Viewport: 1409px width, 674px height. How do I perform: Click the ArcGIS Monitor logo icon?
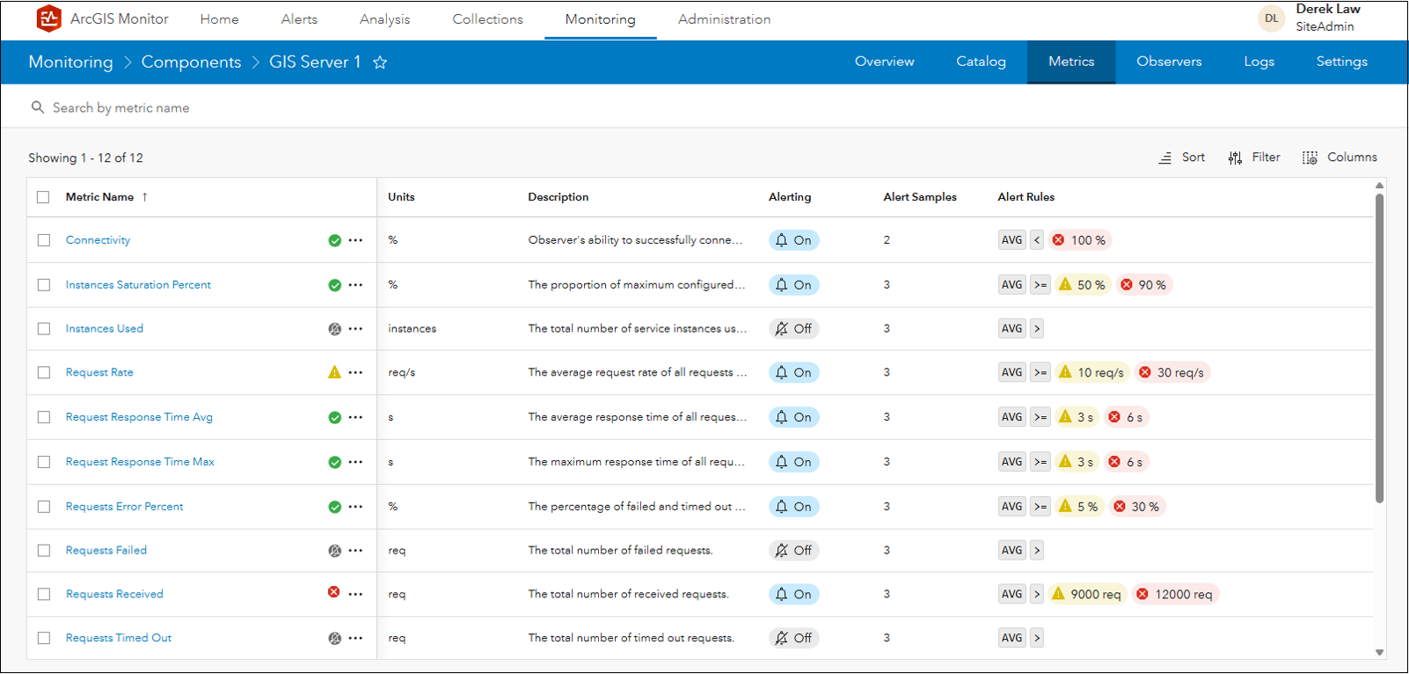click(49, 18)
